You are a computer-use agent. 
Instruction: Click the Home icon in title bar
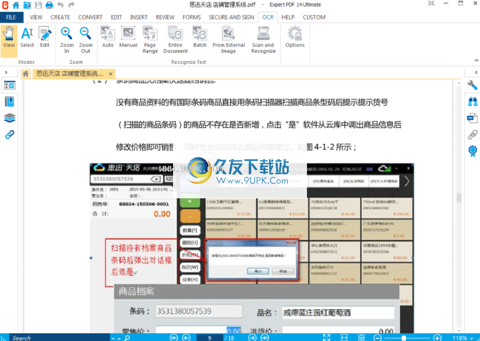click(x=16, y=5)
